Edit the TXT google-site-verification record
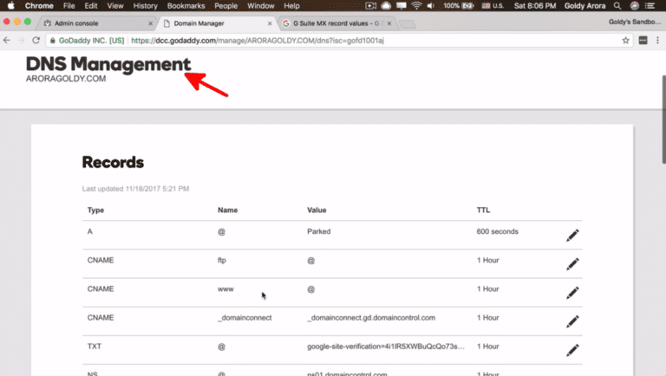This screenshot has width=666, height=376. pyautogui.click(x=572, y=350)
